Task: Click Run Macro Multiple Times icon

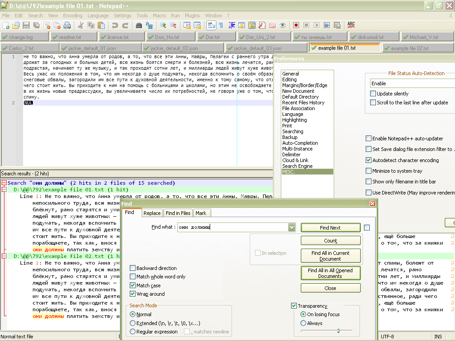Action: tap(327, 25)
